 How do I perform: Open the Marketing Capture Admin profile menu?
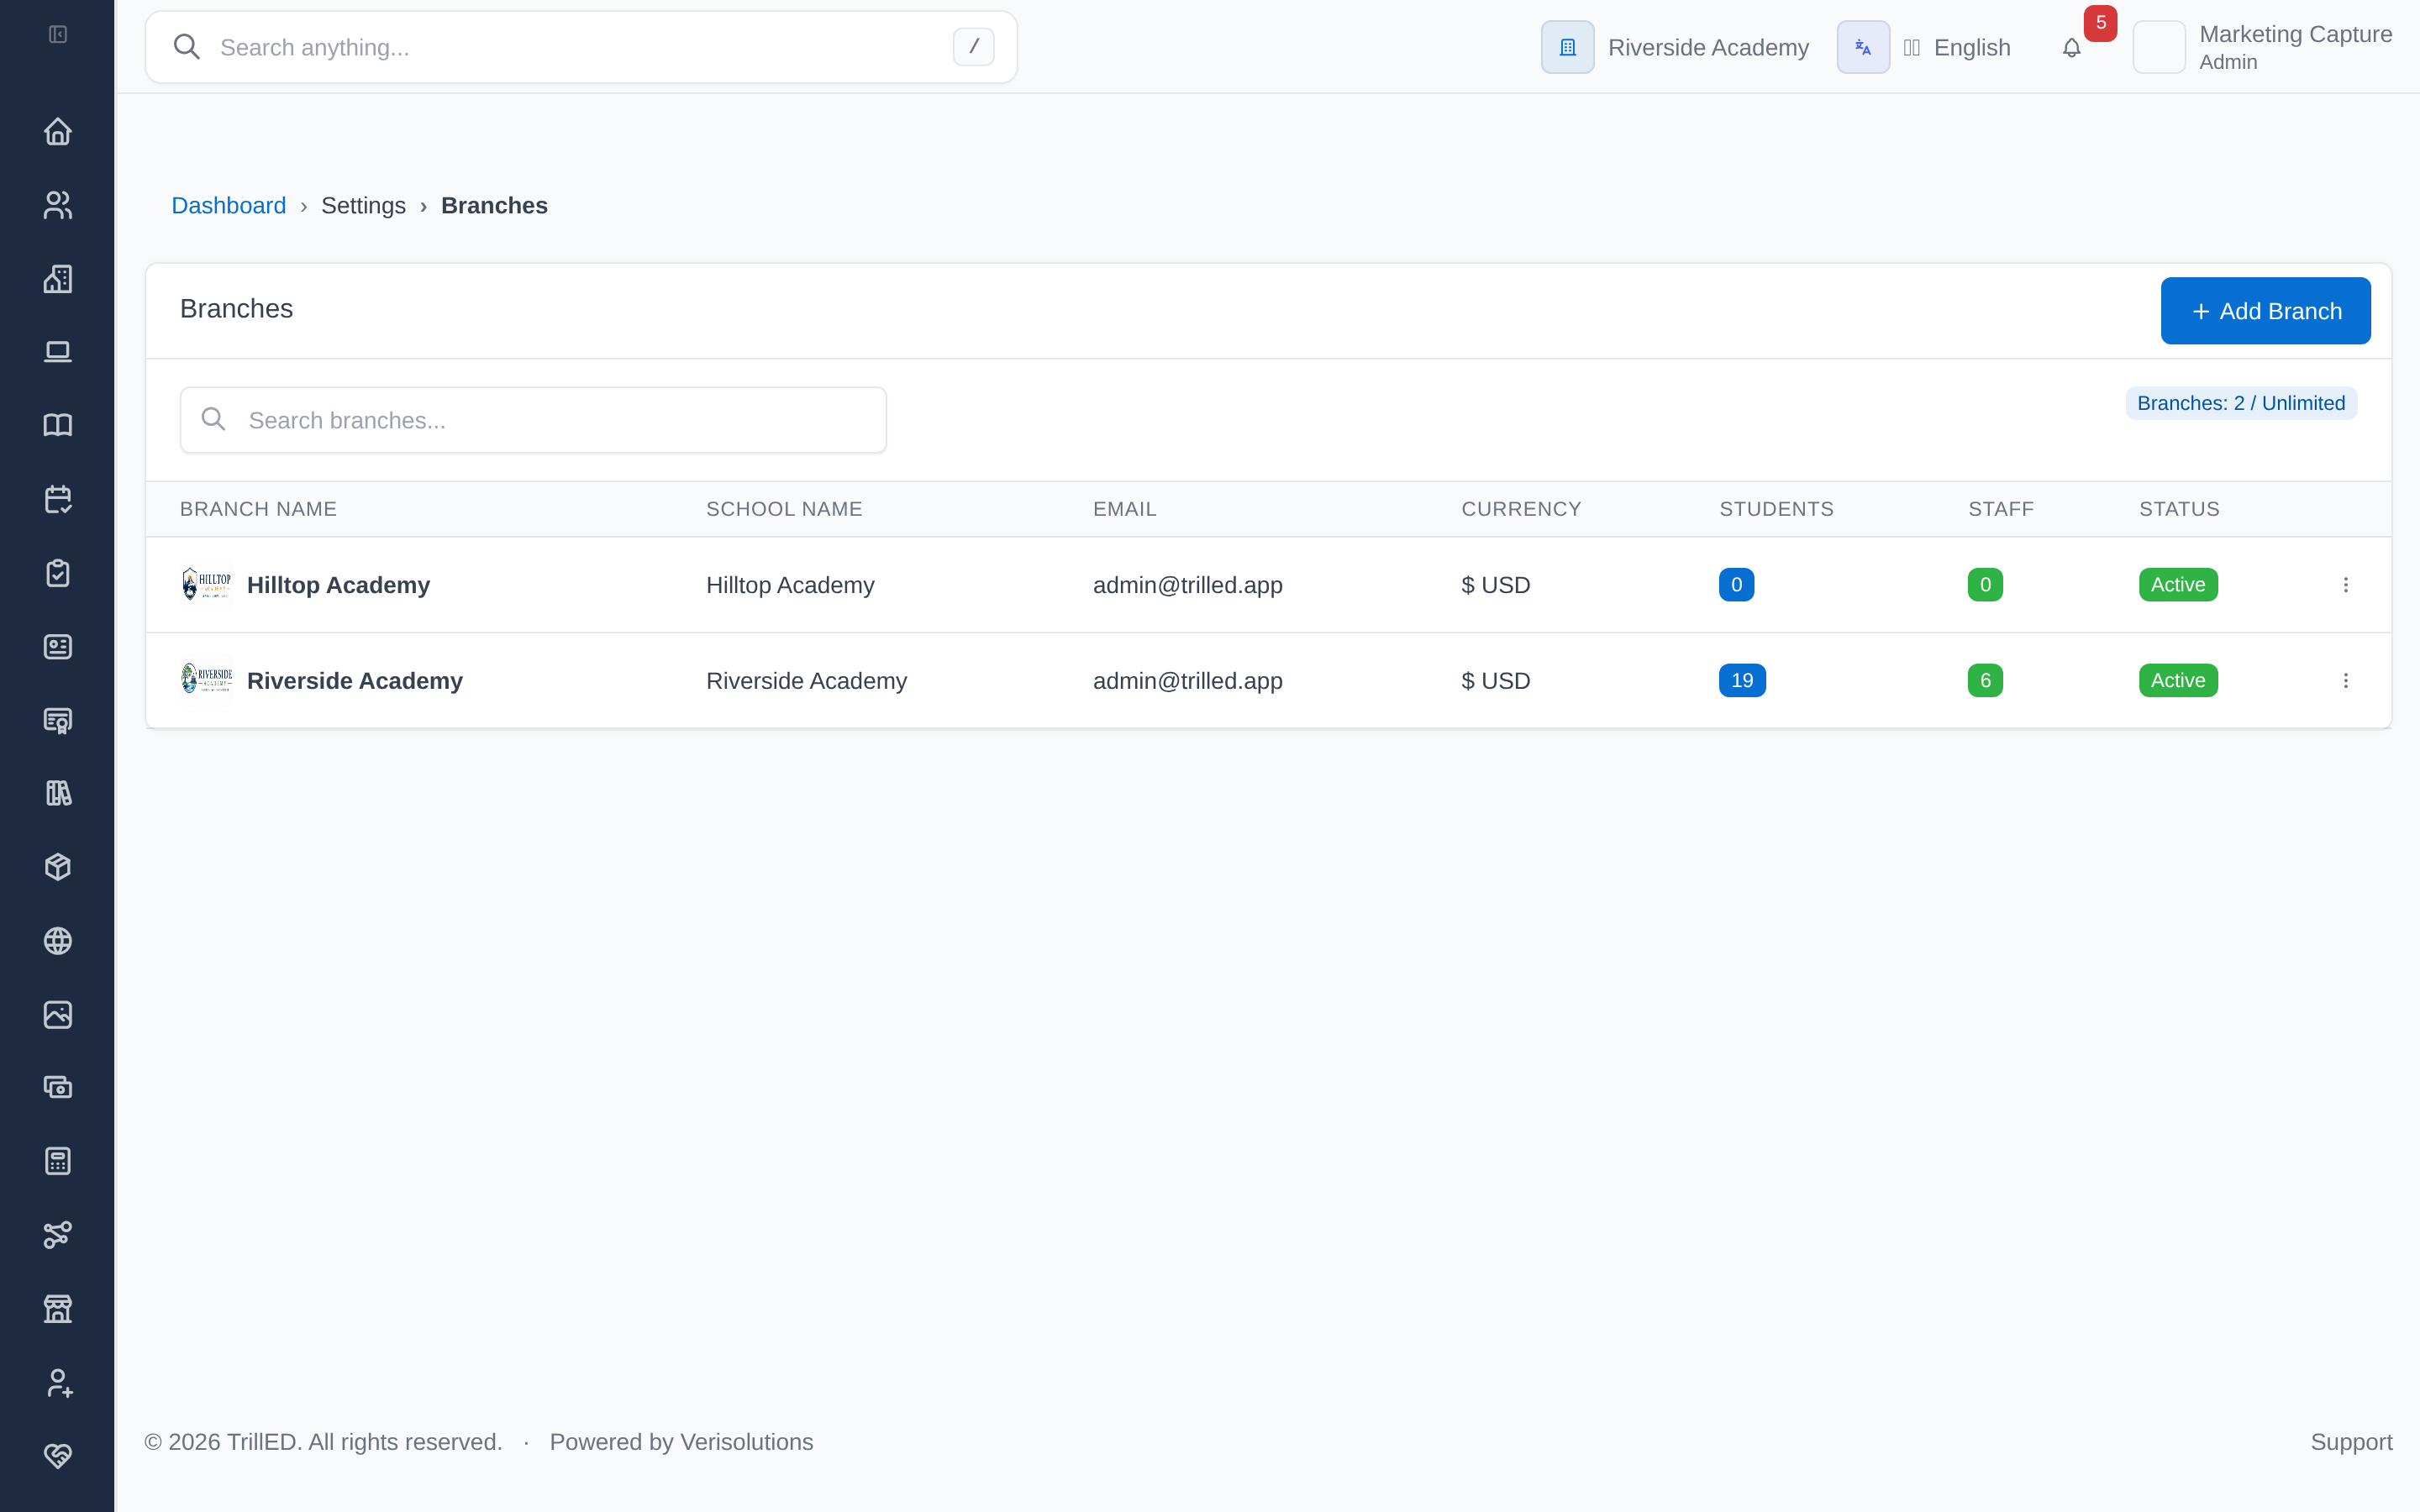[2262, 47]
